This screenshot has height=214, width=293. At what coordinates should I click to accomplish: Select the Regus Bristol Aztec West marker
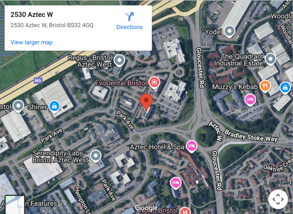coord(120,61)
